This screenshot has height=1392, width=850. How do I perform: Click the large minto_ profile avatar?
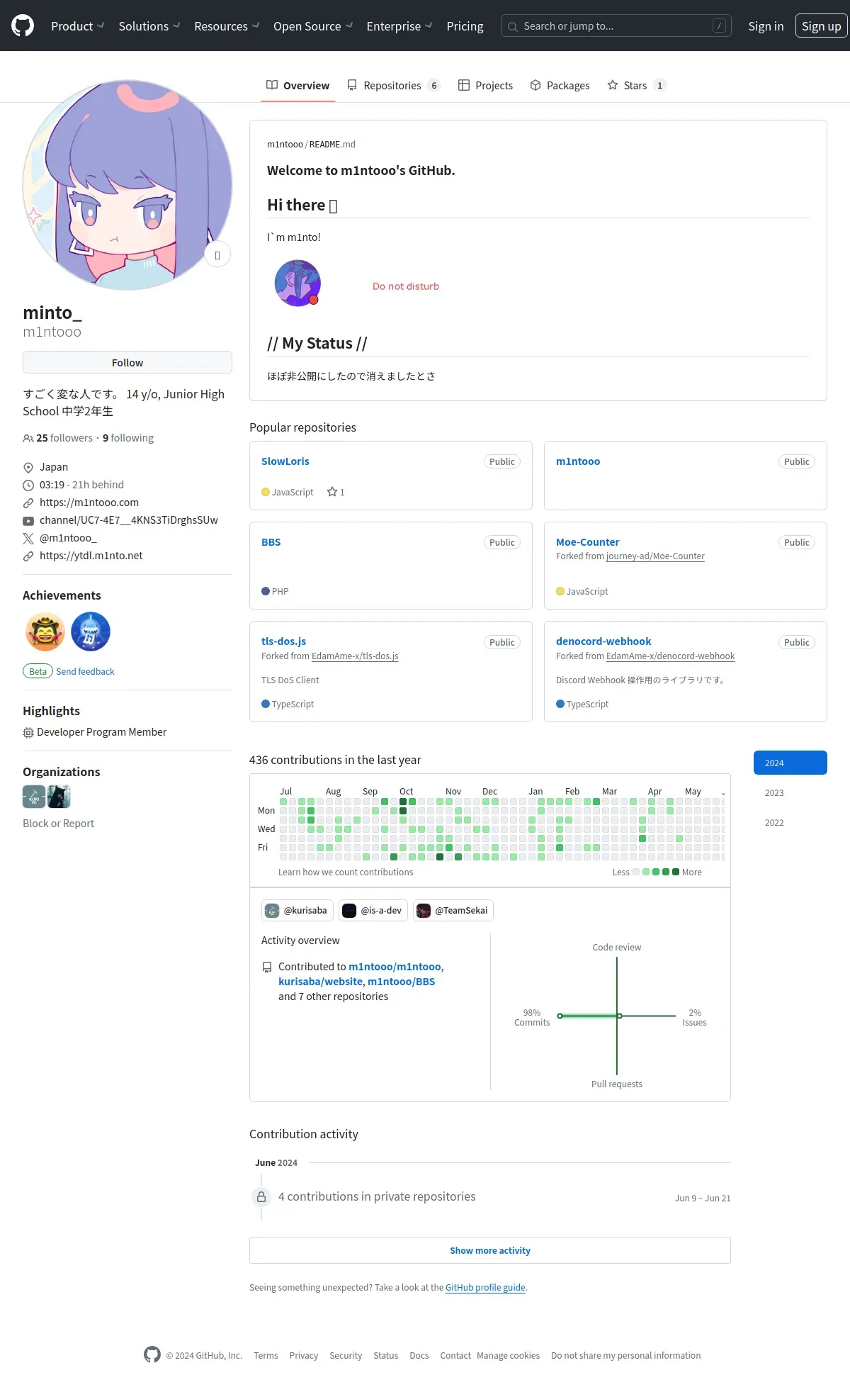click(x=127, y=185)
